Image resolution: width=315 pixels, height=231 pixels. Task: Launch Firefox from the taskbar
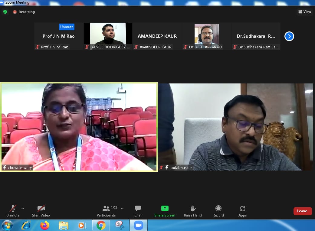point(44,225)
